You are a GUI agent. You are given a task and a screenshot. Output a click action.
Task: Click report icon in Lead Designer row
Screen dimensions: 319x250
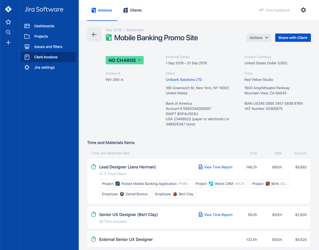click(x=200, y=167)
